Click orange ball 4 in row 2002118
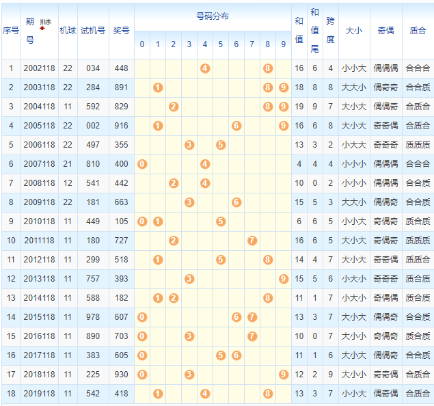 click(204, 68)
